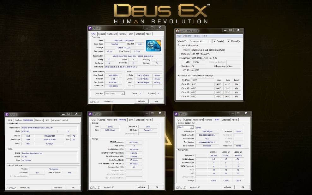Click the CPU-Z title icon in Mainboard window
This screenshot has height=195, width=312.
click(7, 115)
